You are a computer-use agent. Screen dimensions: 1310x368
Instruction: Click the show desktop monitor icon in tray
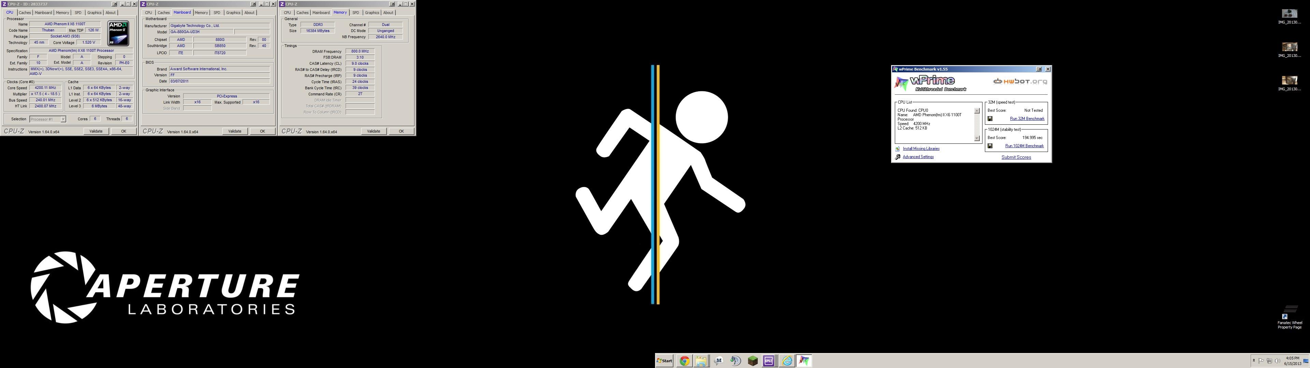(x=1306, y=361)
